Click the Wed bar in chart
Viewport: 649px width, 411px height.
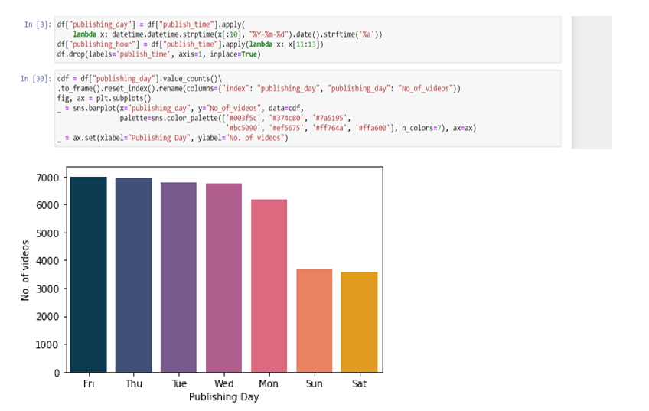click(x=224, y=278)
